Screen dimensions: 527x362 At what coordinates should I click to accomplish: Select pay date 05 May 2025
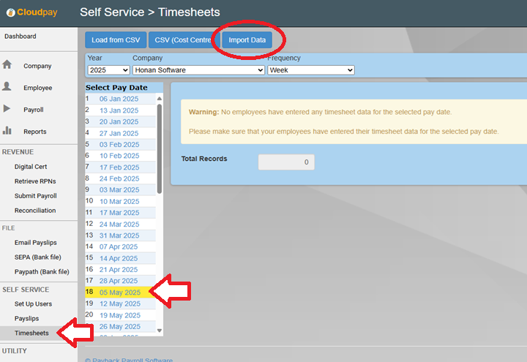pyautogui.click(x=119, y=293)
